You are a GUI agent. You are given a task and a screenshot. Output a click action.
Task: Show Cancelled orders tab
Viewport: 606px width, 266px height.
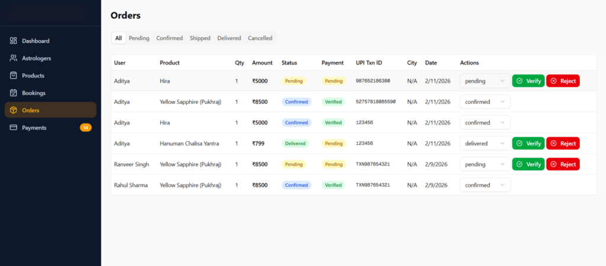tap(260, 38)
